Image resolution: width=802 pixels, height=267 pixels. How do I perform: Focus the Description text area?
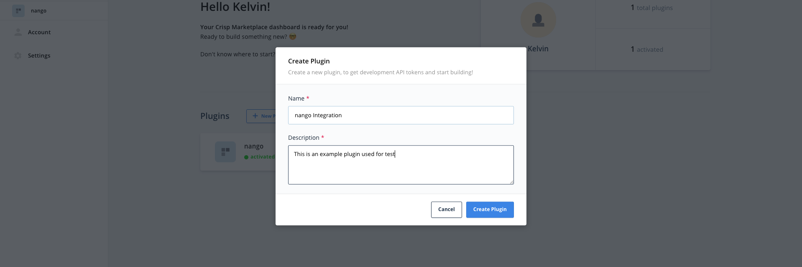coord(401,165)
